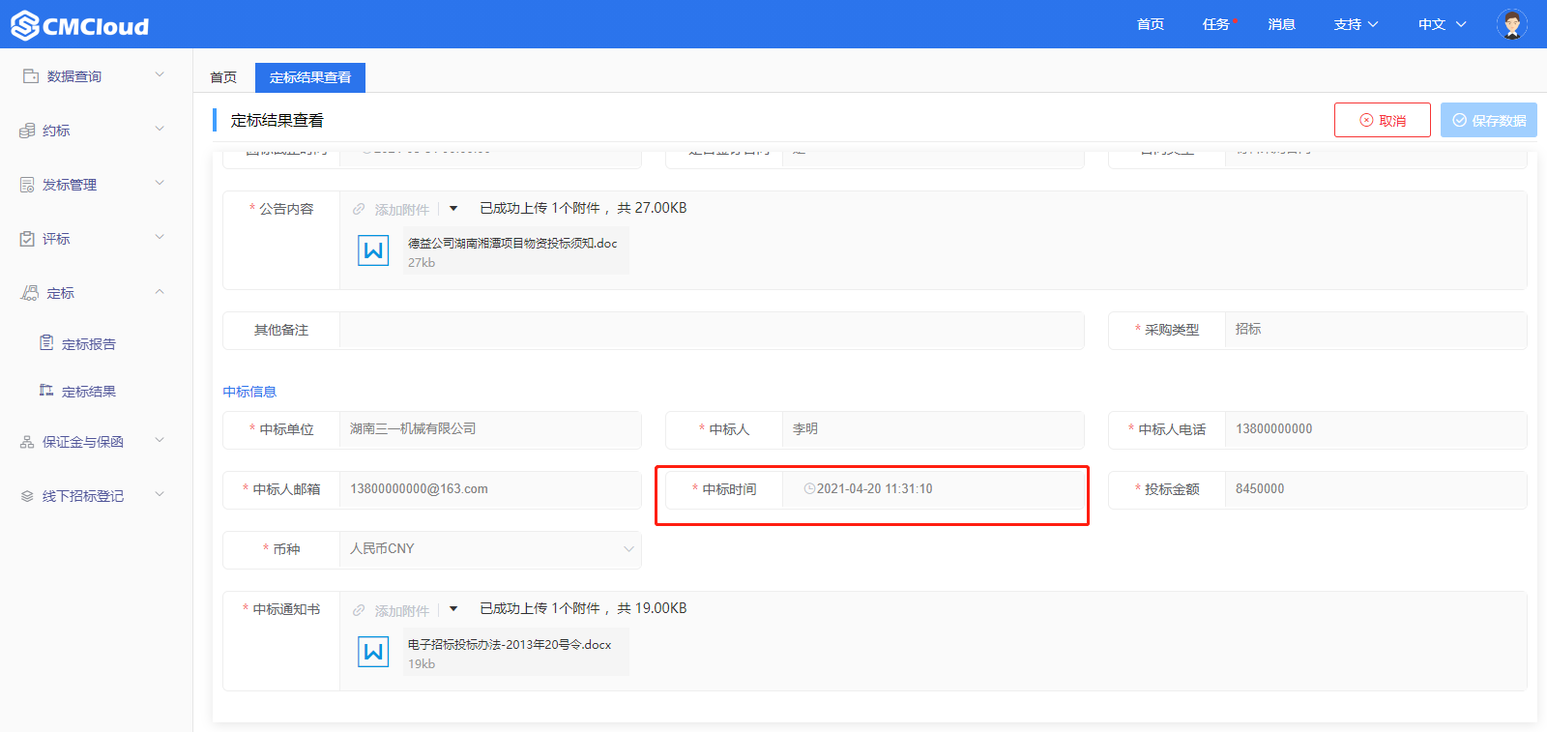Expand the 数据查询 menu chevron

pos(160,74)
